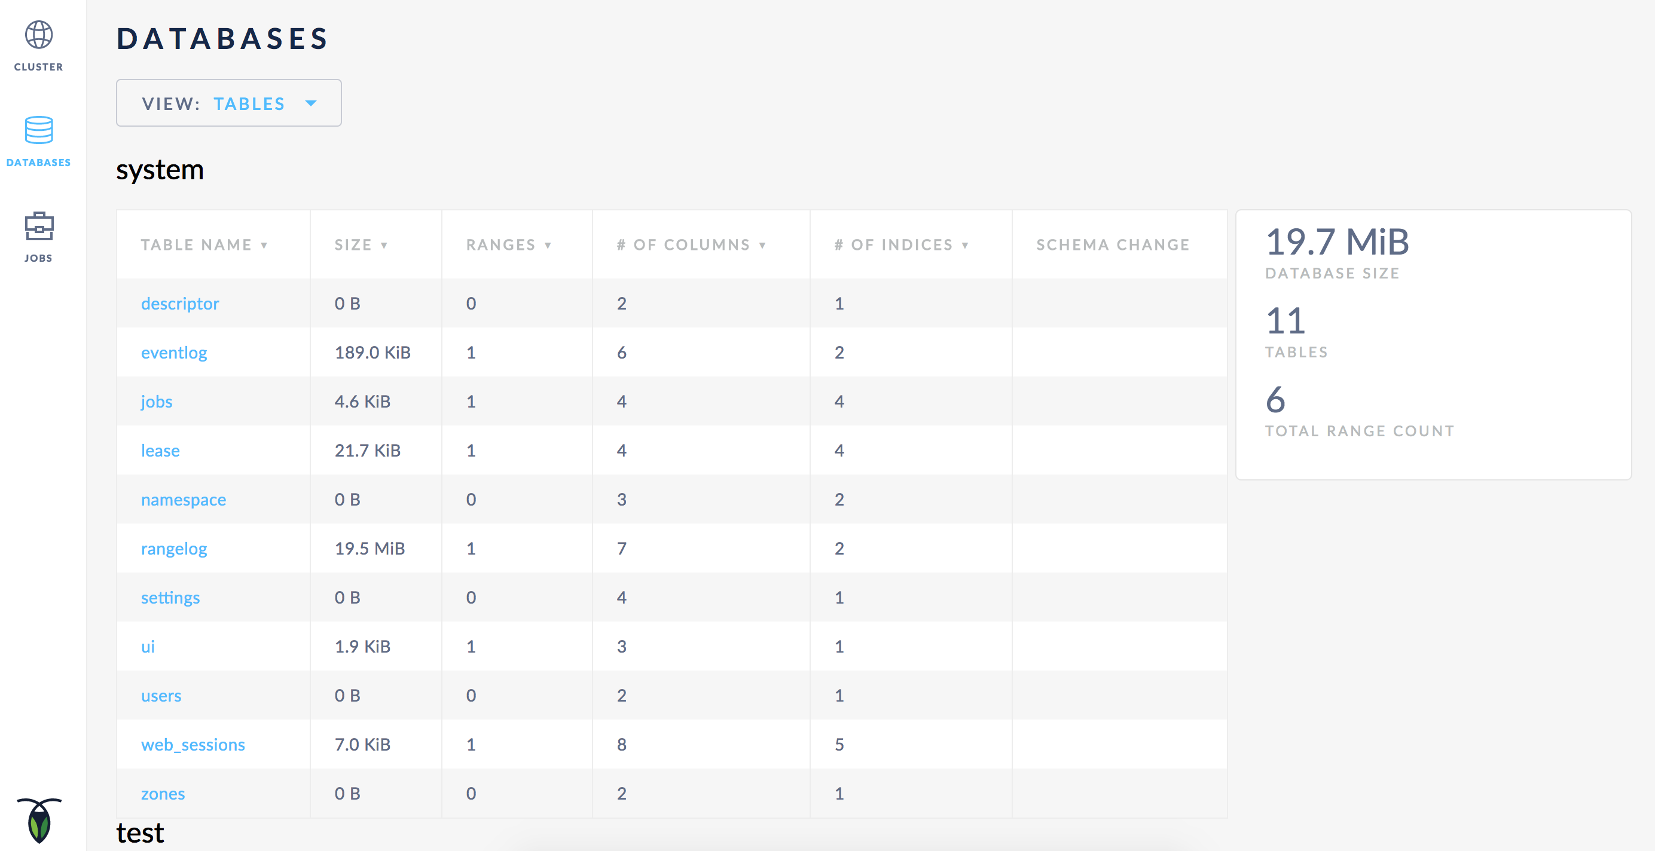Image resolution: width=1655 pixels, height=851 pixels.
Task: Open the descriptor table details
Action: 180,303
